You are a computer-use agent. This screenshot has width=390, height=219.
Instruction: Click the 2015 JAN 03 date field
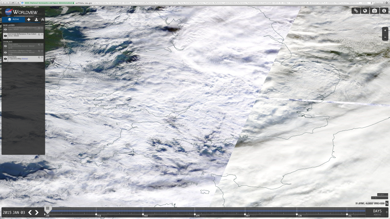pyautogui.click(x=14, y=213)
